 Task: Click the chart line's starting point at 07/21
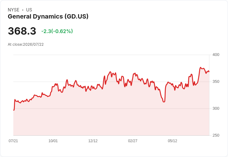click(14, 110)
